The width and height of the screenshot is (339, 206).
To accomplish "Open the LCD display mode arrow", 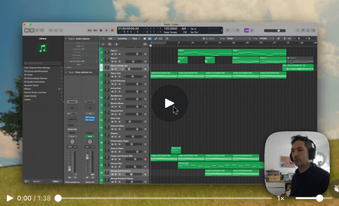I will tap(221, 30).
